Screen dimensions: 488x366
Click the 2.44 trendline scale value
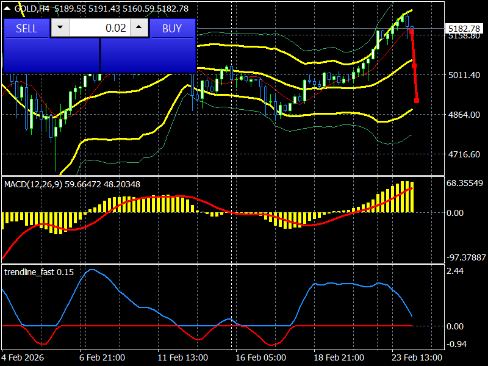(x=455, y=271)
